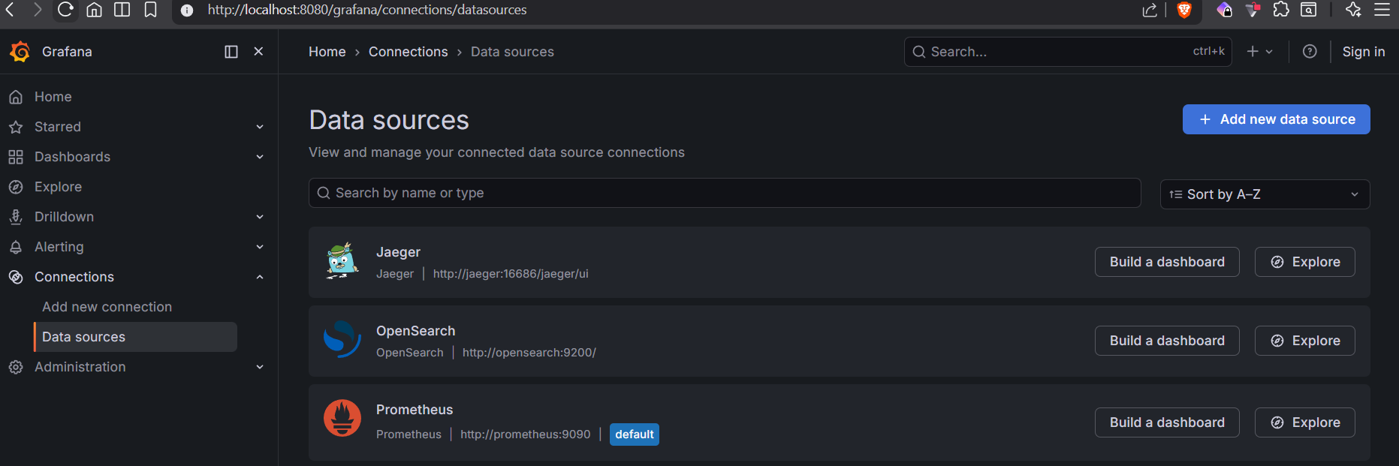1399x466 pixels.
Task: Open Connections in the sidebar
Action: 74,277
